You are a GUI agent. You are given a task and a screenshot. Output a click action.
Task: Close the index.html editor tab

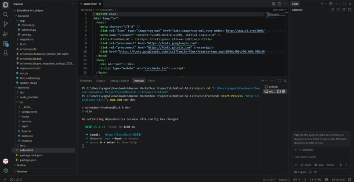[100, 4]
